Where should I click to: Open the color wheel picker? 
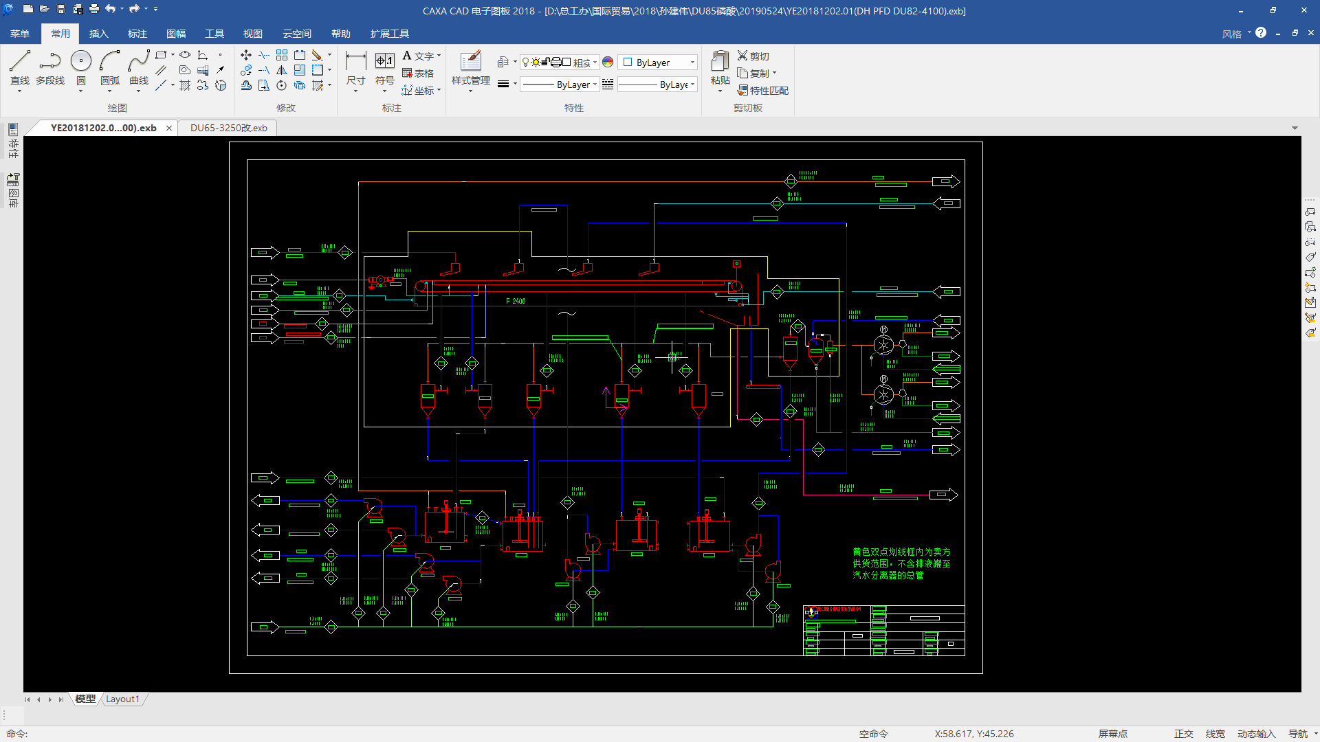coord(608,63)
